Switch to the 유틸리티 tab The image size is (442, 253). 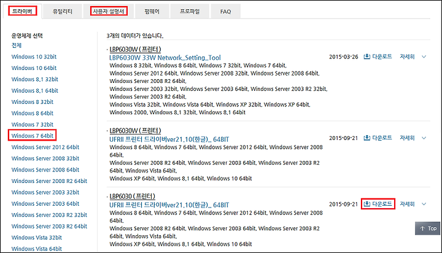(63, 11)
